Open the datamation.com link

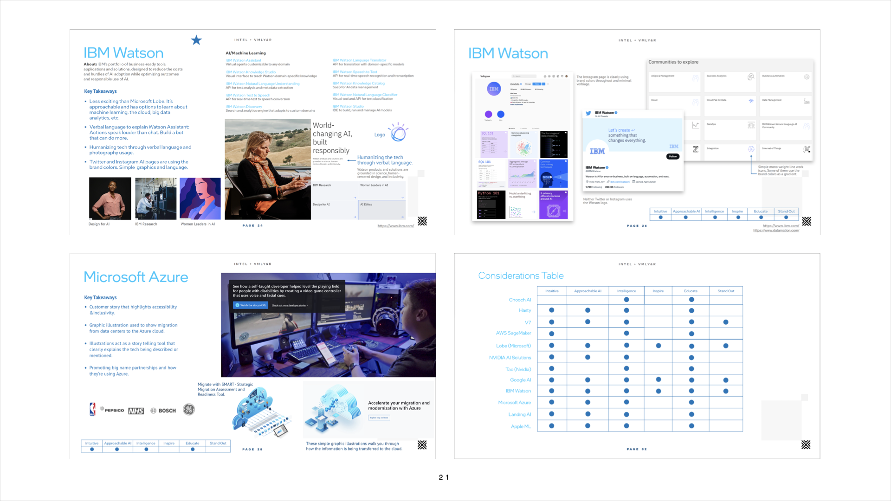tap(776, 231)
